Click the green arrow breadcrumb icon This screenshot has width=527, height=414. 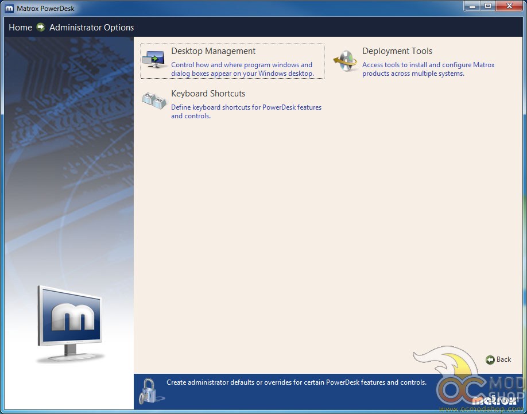(x=41, y=27)
